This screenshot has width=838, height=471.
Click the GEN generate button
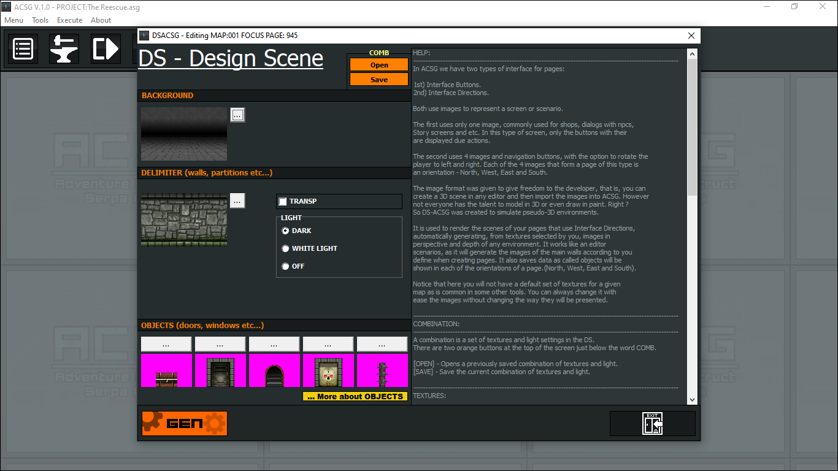tap(185, 423)
